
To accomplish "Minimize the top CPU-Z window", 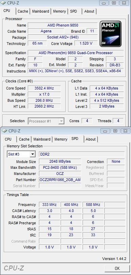I will [104, 3].
